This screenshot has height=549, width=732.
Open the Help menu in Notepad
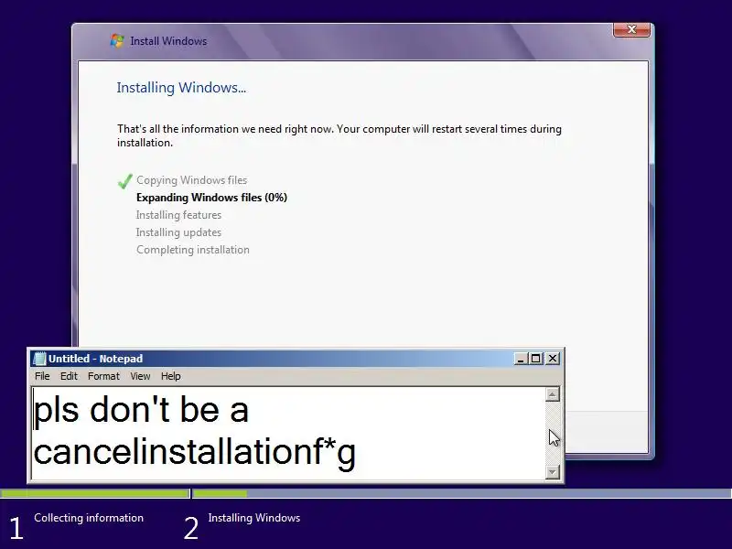point(170,376)
